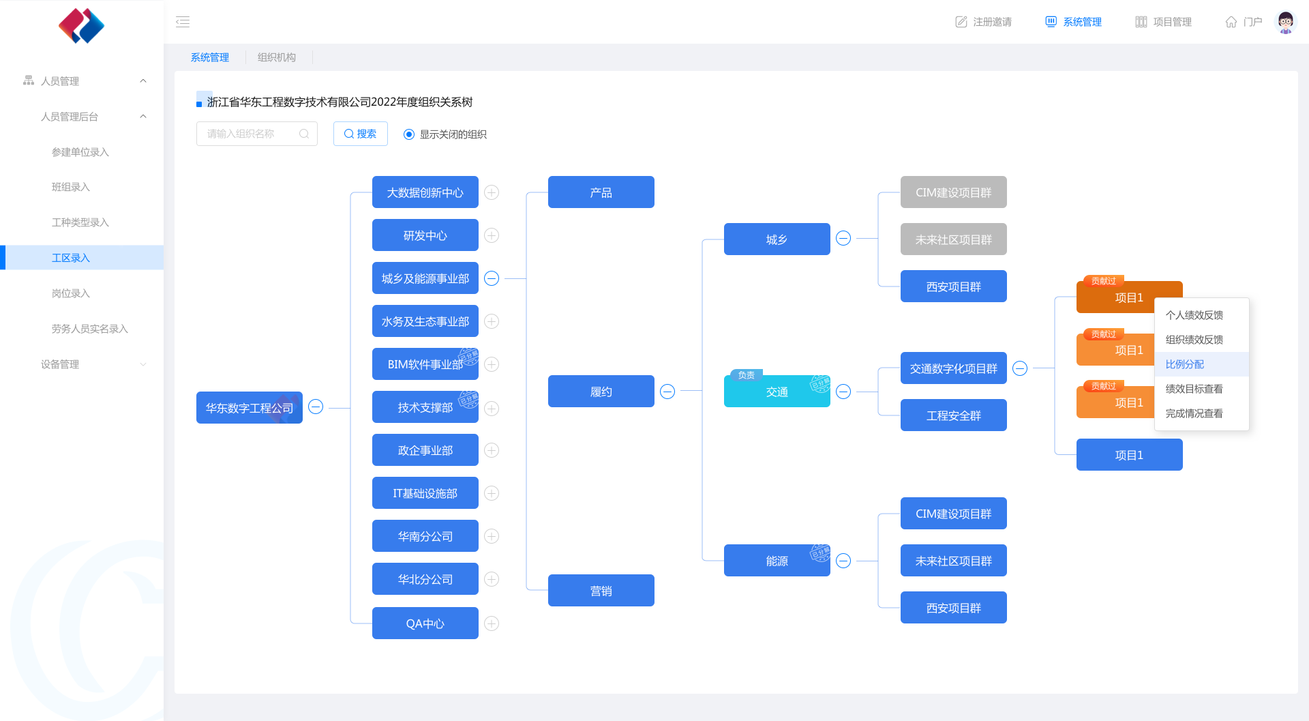Choose 个人绩效反馈 from the popup menu
Viewport: 1309px width, 721px height.
[1201, 315]
